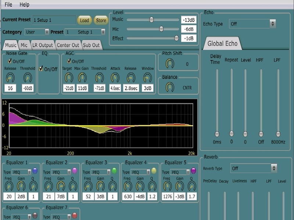Screen dimensions: 294x220
Task: Expand the Category User dropdown
Action: (x=36, y=32)
